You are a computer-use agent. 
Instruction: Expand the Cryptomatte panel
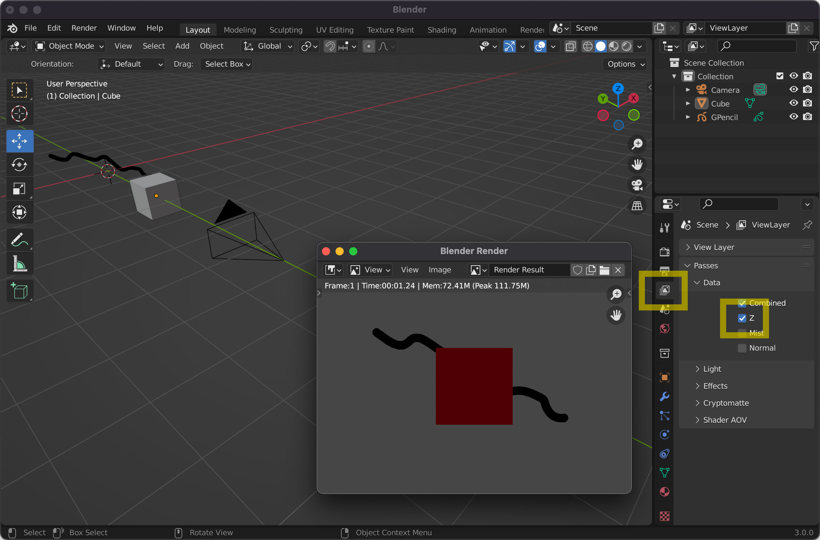[x=725, y=403]
